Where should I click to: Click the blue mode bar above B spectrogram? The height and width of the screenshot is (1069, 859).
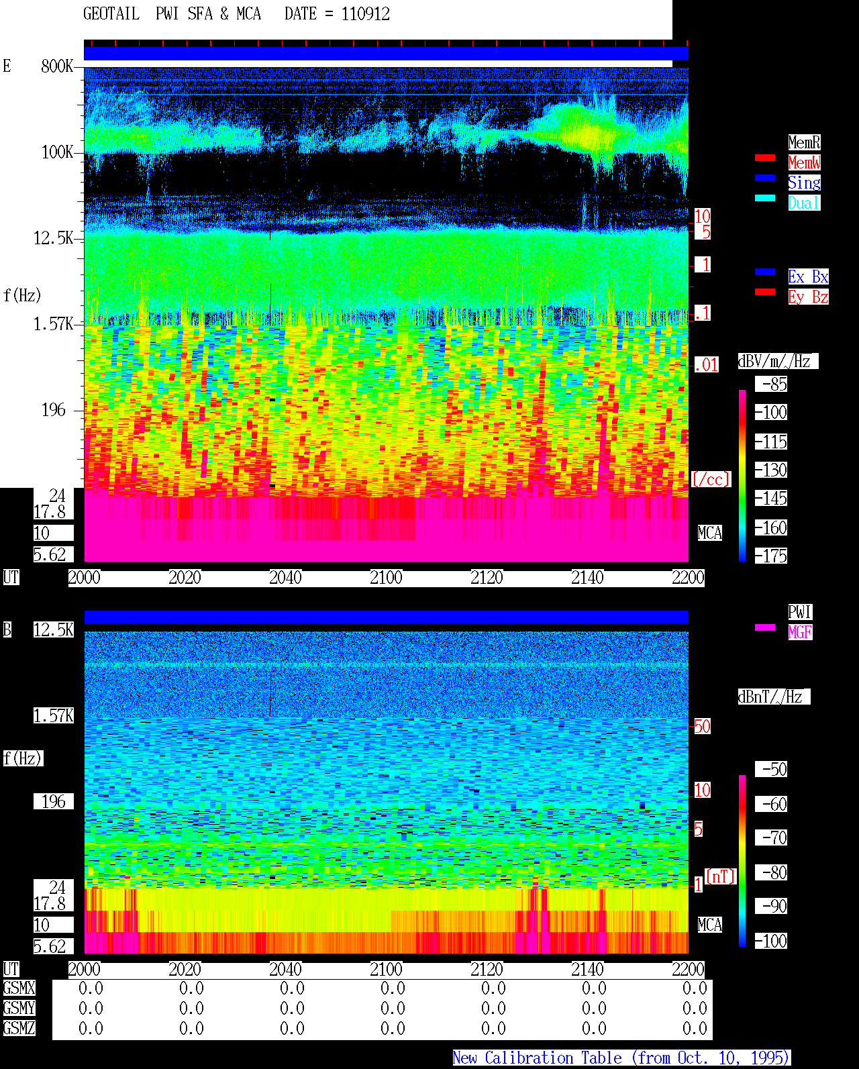point(386,617)
